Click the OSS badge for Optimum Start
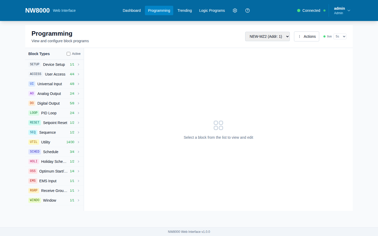378x236 pixels. click(x=33, y=171)
